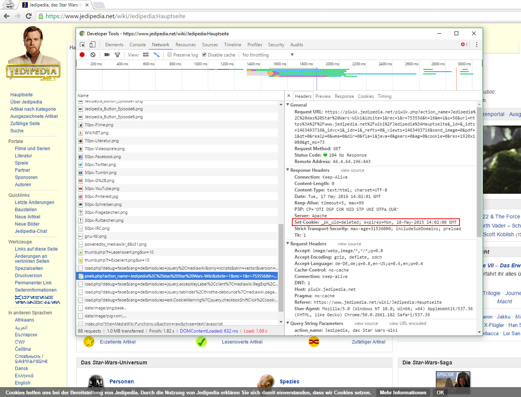
Task: Click view source next to Response Headers
Action: pyautogui.click(x=352, y=170)
